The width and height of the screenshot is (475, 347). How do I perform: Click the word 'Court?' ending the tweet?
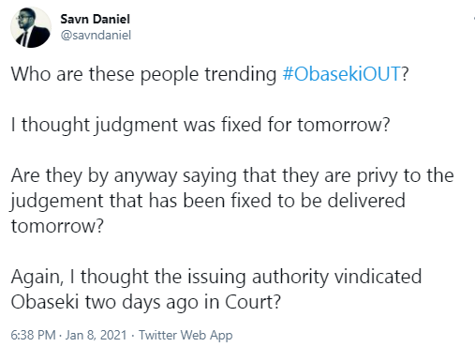[x=253, y=302]
